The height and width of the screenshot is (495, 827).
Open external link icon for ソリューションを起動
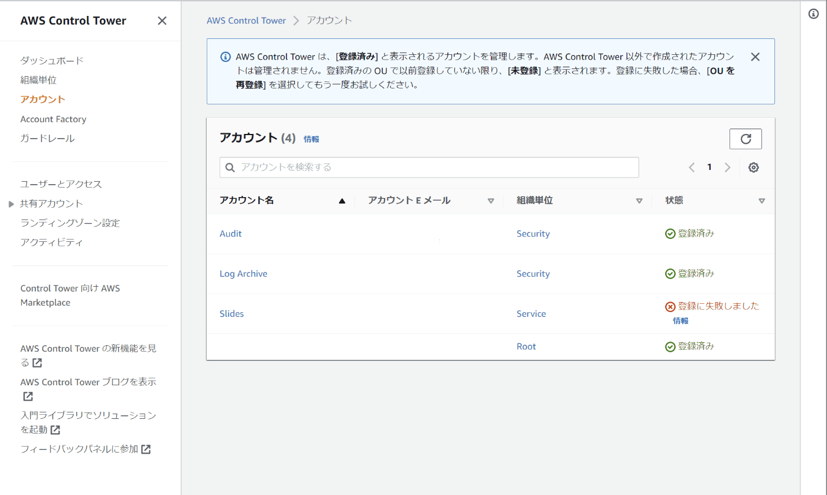(55, 430)
